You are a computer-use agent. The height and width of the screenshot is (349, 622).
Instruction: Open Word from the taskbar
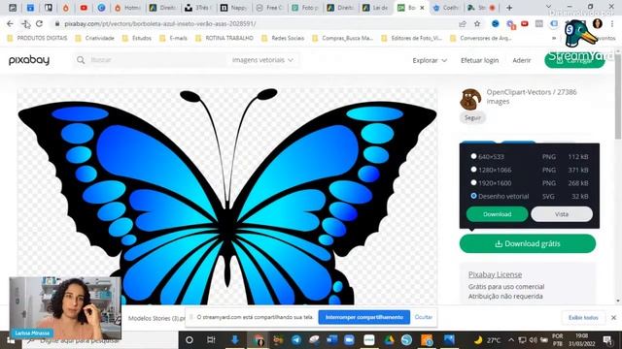331,340
